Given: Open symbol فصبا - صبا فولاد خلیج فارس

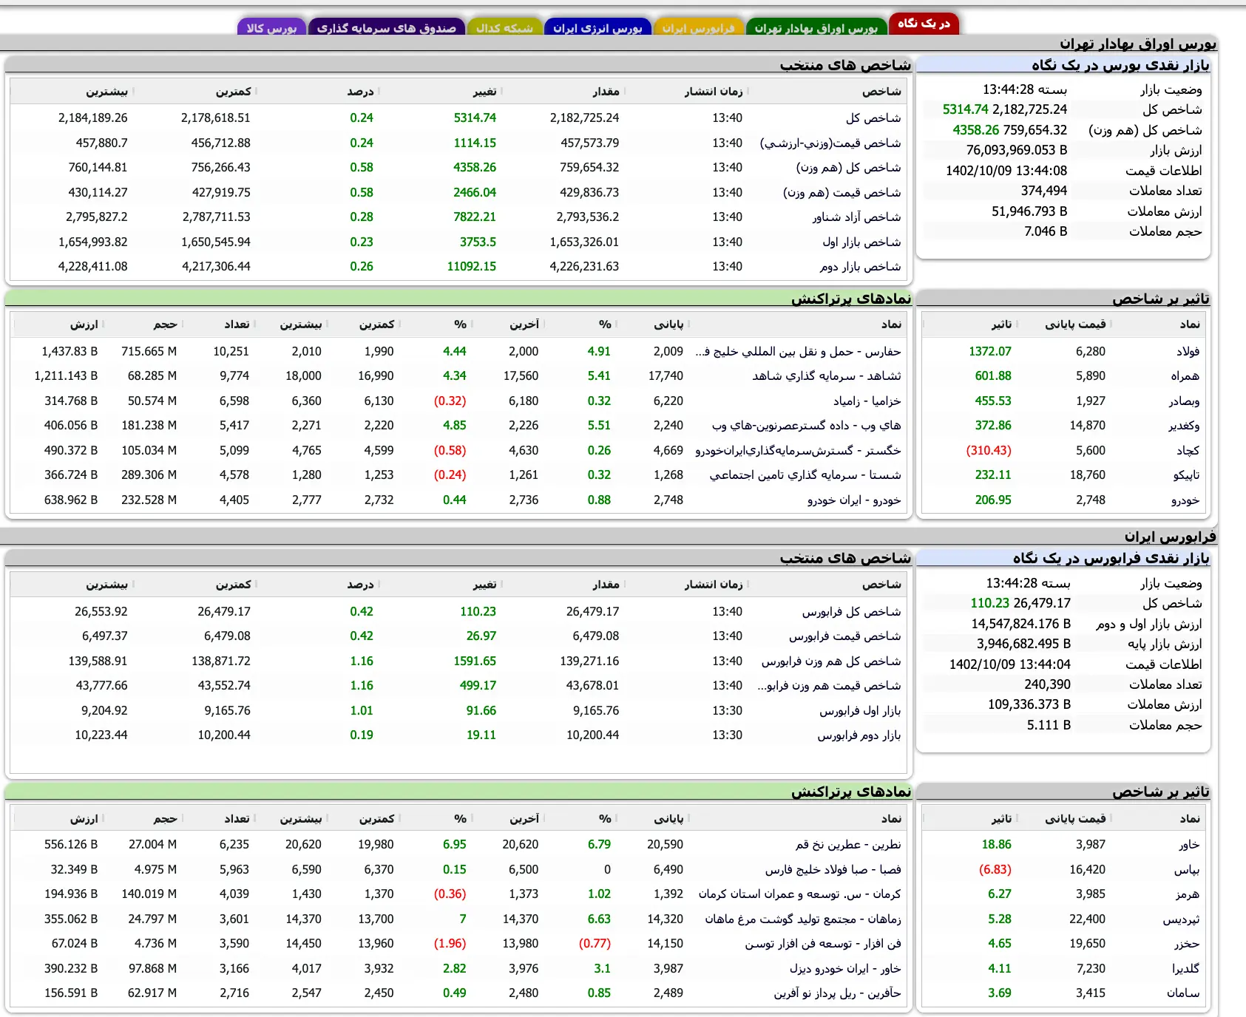Looking at the screenshot, I should (x=833, y=870).
